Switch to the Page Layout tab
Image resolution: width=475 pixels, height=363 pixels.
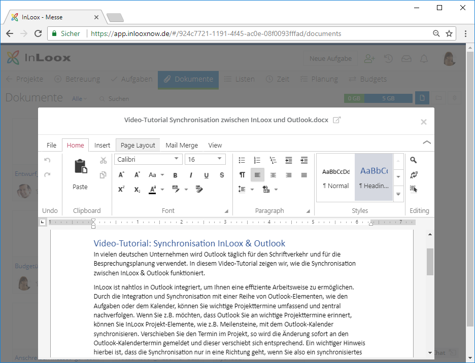(x=138, y=146)
